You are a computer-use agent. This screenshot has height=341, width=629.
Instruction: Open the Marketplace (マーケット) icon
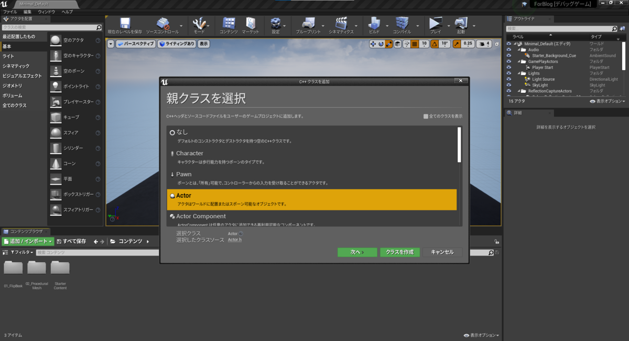251,24
